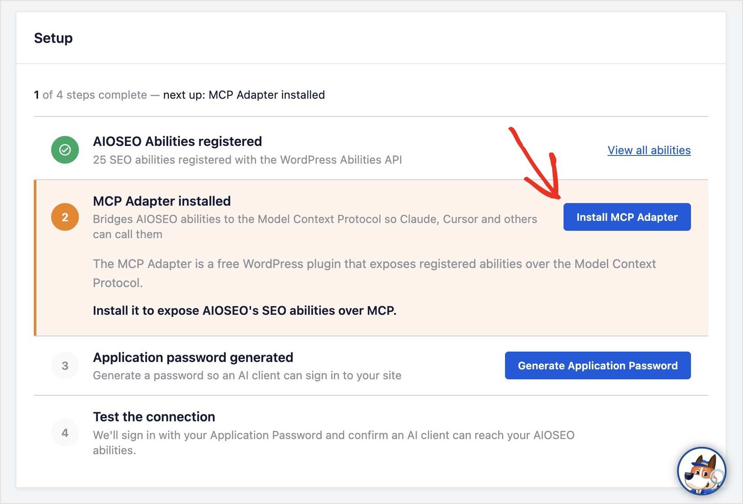Click the step 4 number circle
Image resolution: width=743 pixels, height=504 pixels.
pos(65,433)
